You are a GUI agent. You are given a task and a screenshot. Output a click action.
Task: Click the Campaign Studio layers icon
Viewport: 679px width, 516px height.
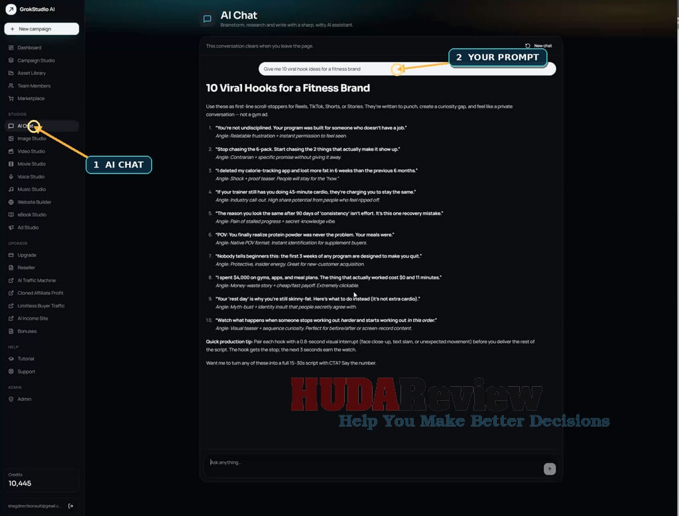(11, 60)
